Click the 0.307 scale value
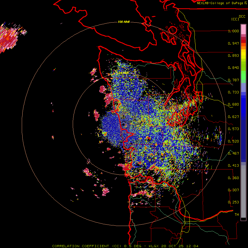 233,190
